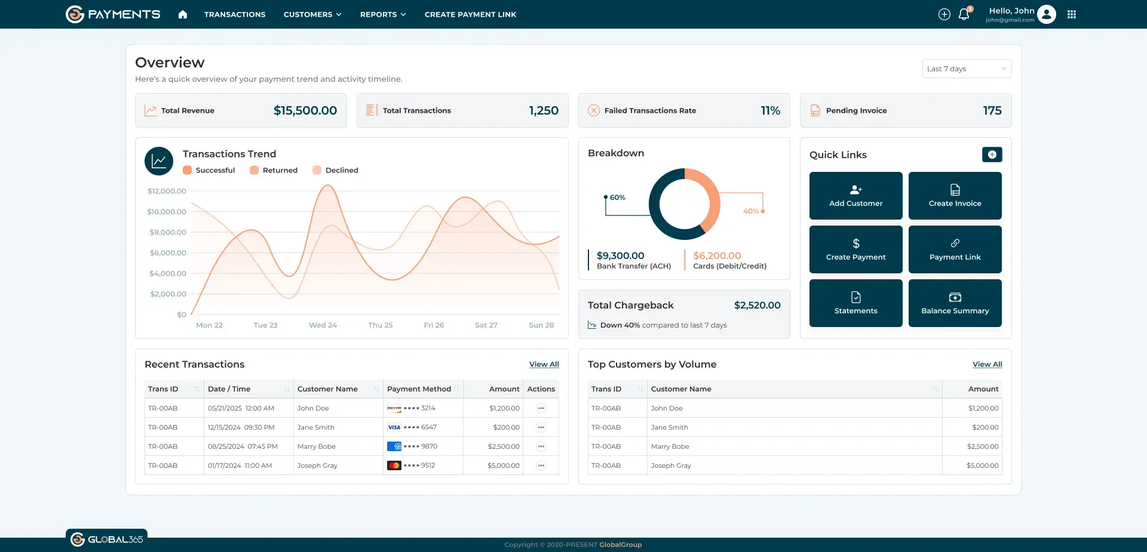Toggle the Successful series legend

click(209, 170)
